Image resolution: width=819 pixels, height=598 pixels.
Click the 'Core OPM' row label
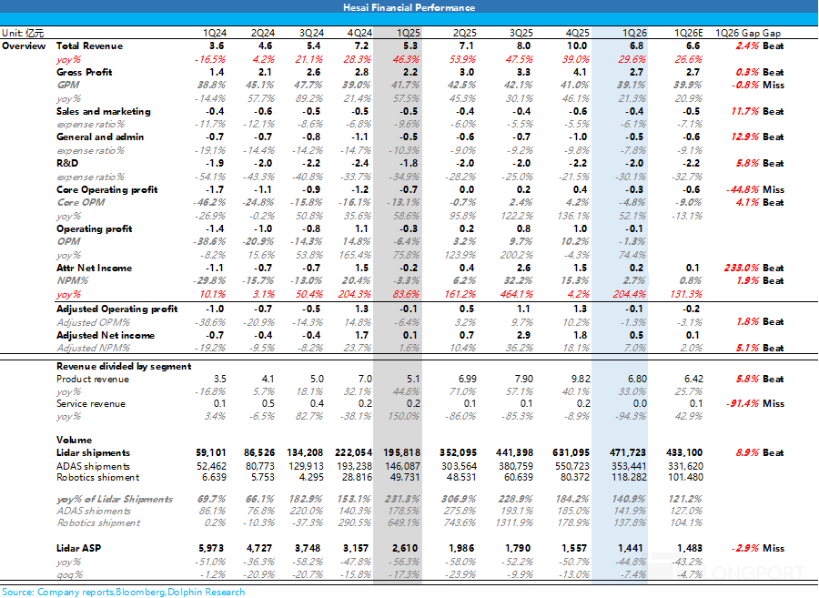click(80, 202)
